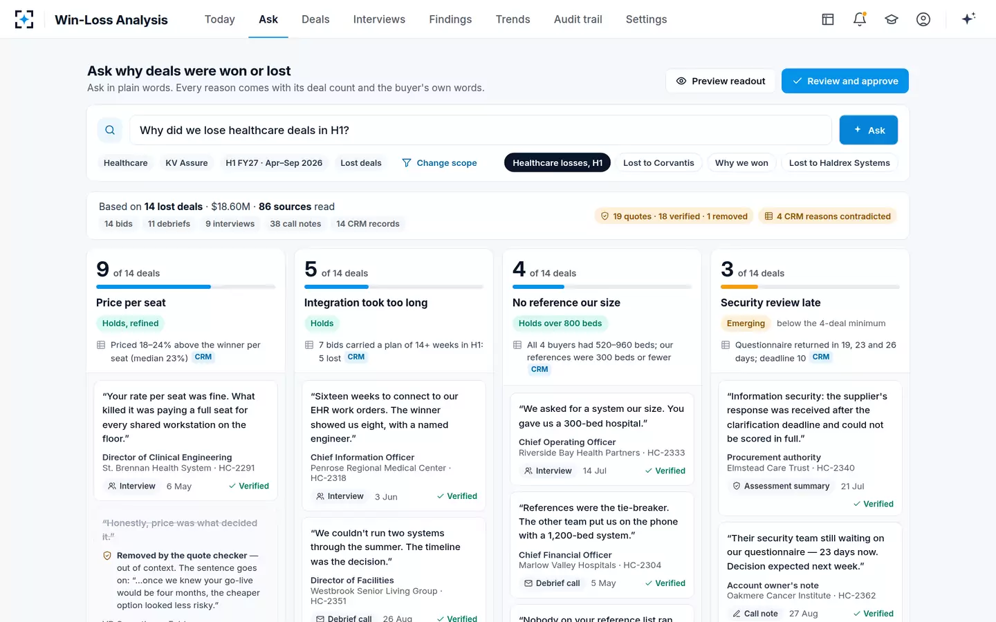Click the Assessment summary shield icon for HC-2340
The height and width of the screenshot is (622, 996).
tap(737, 487)
